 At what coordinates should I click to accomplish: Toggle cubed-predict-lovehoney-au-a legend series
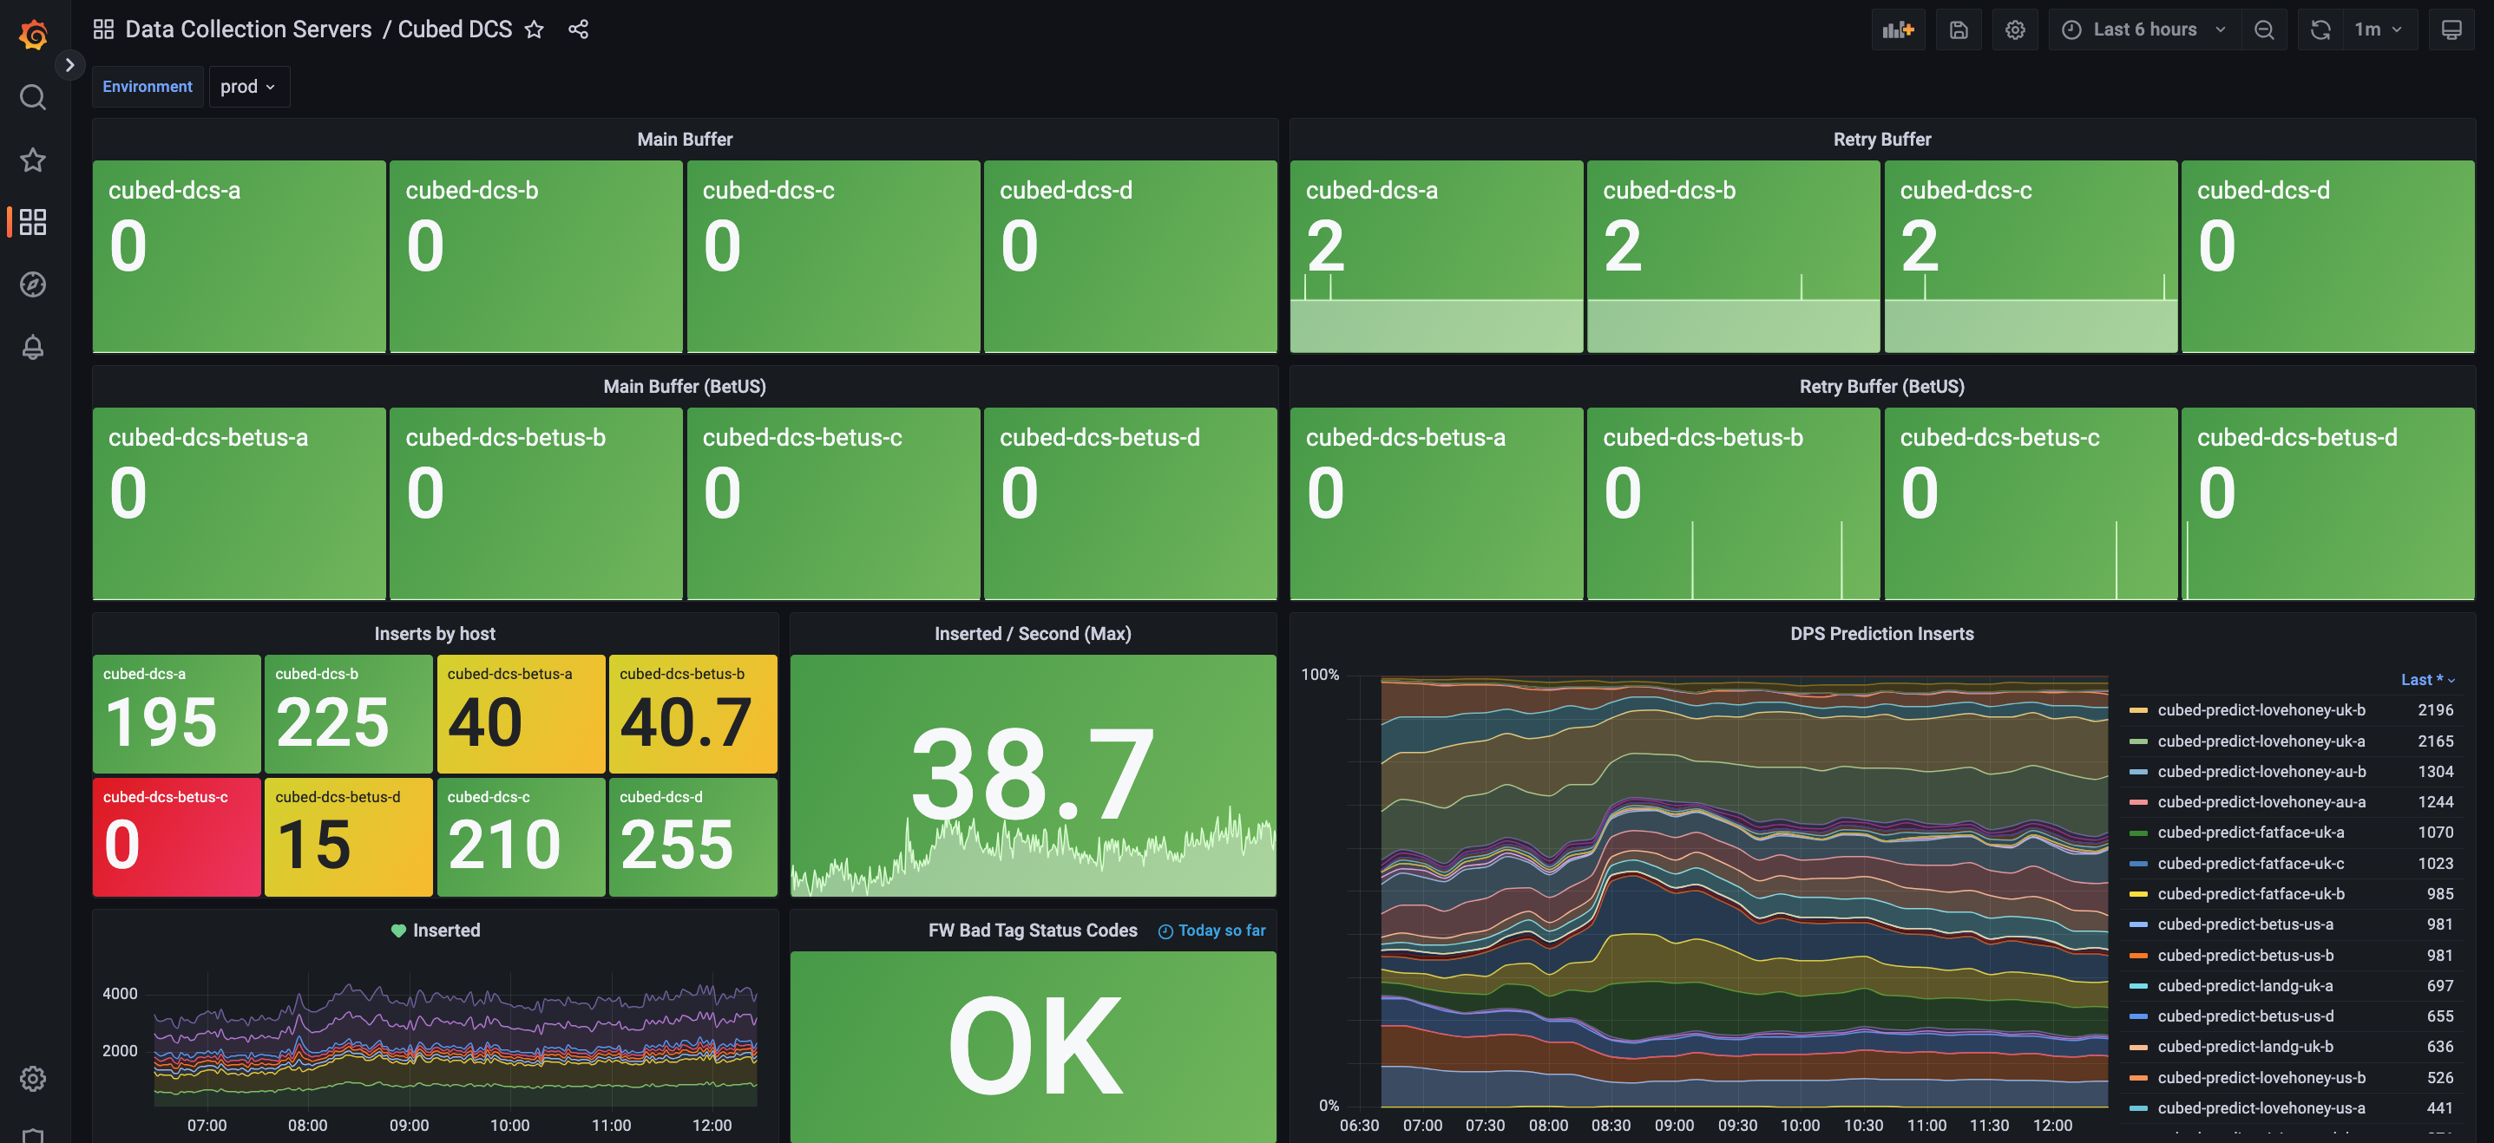pos(2261,801)
